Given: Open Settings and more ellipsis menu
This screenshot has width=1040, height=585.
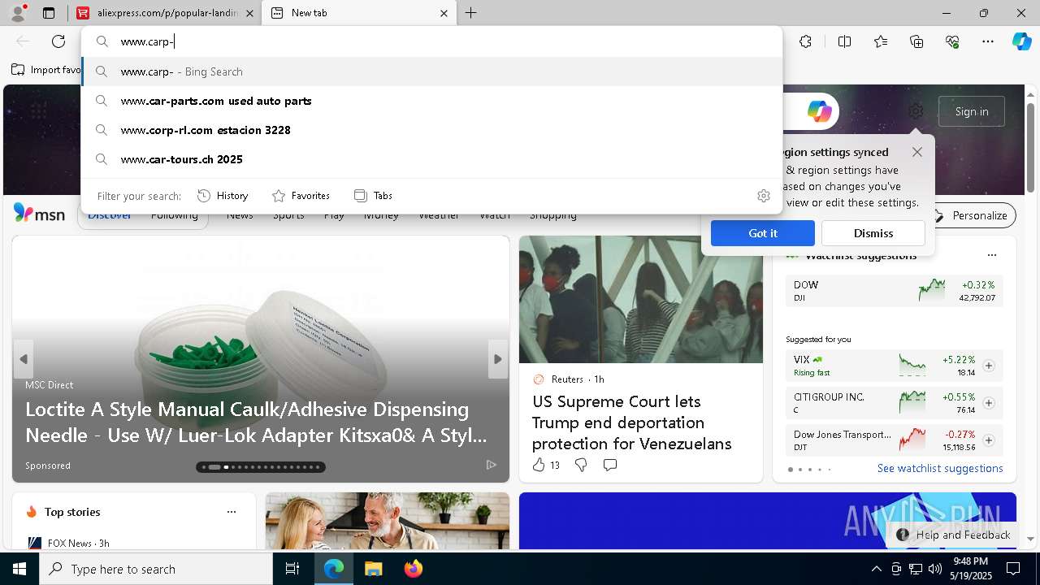Looking at the screenshot, I should tap(988, 41).
